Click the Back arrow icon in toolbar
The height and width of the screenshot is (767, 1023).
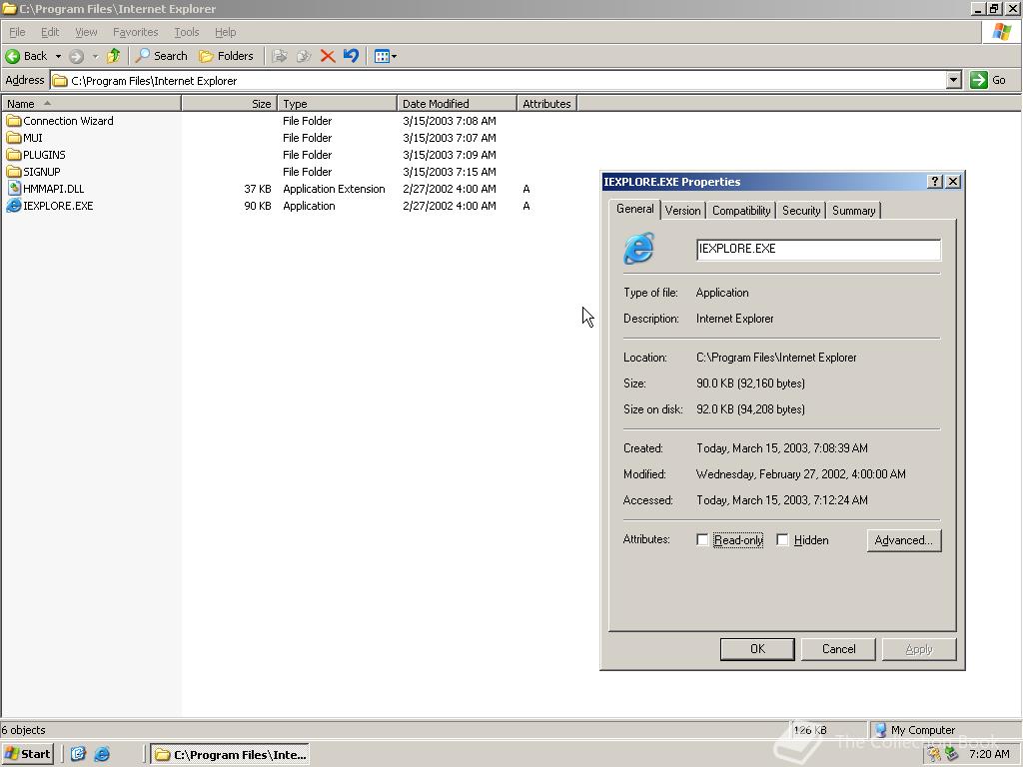[12, 56]
